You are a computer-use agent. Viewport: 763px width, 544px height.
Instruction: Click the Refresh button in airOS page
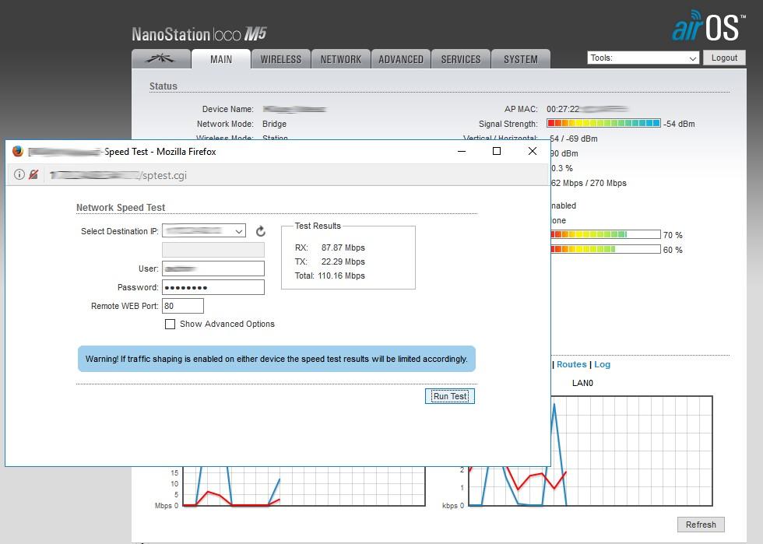click(701, 525)
